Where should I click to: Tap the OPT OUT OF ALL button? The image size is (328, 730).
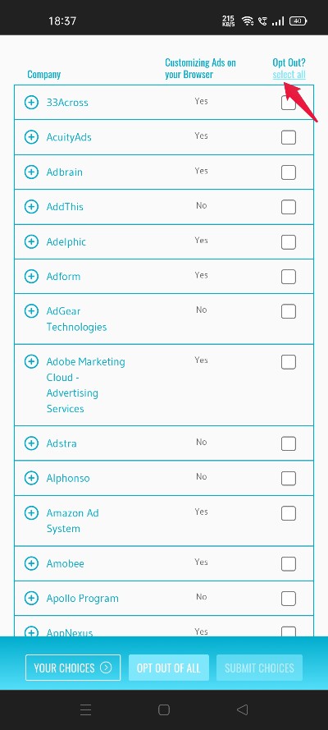pyautogui.click(x=169, y=668)
